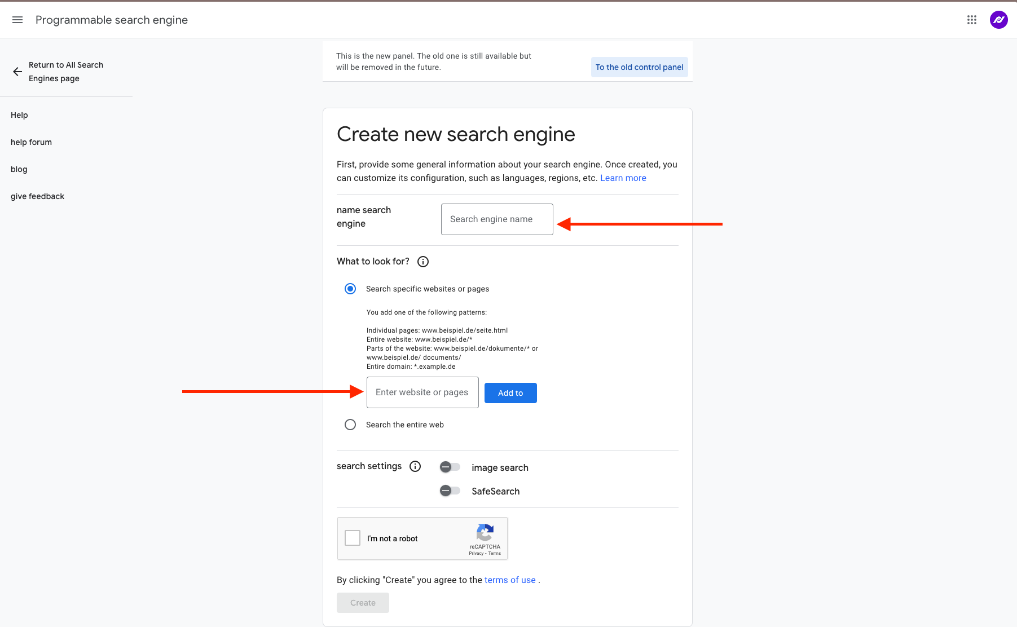Select Search the entire web option
The image size is (1017, 627).
pos(350,425)
